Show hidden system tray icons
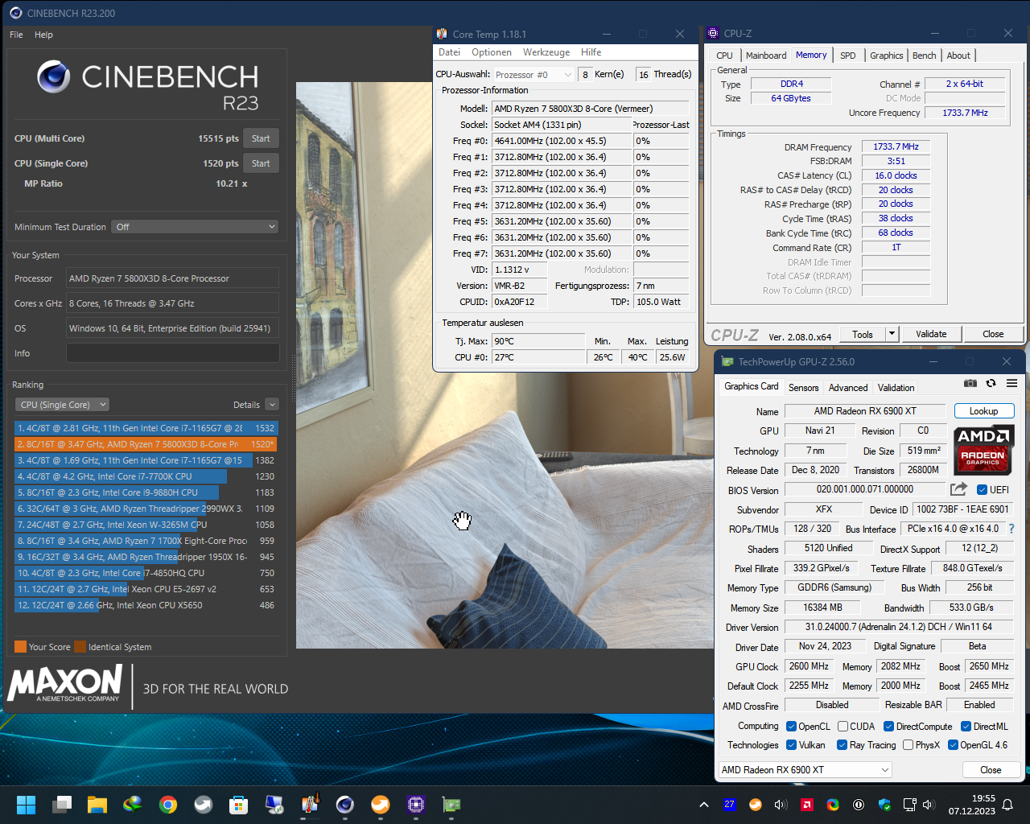The image size is (1030, 824). 704,805
